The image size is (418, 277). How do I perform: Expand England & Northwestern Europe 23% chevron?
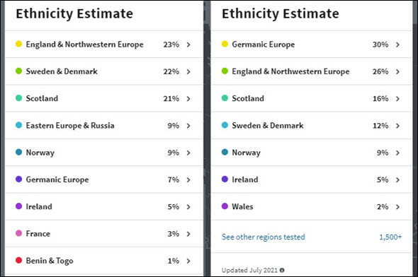point(188,45)
